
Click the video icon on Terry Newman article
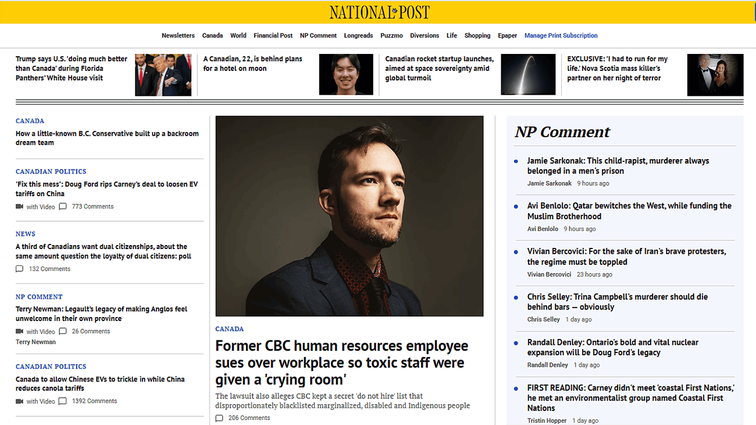(x=19, y=331)
